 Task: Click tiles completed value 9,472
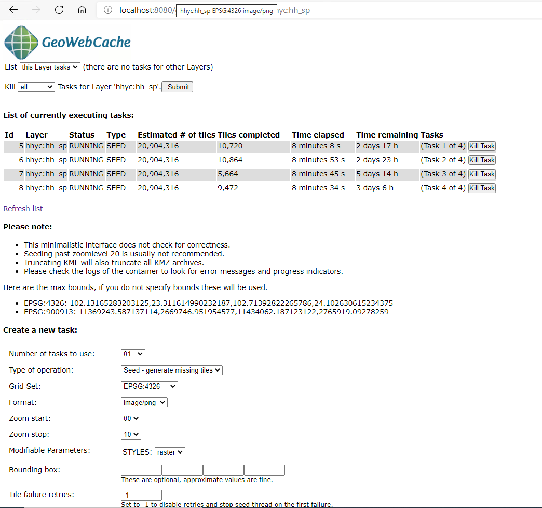click(228, 188)
